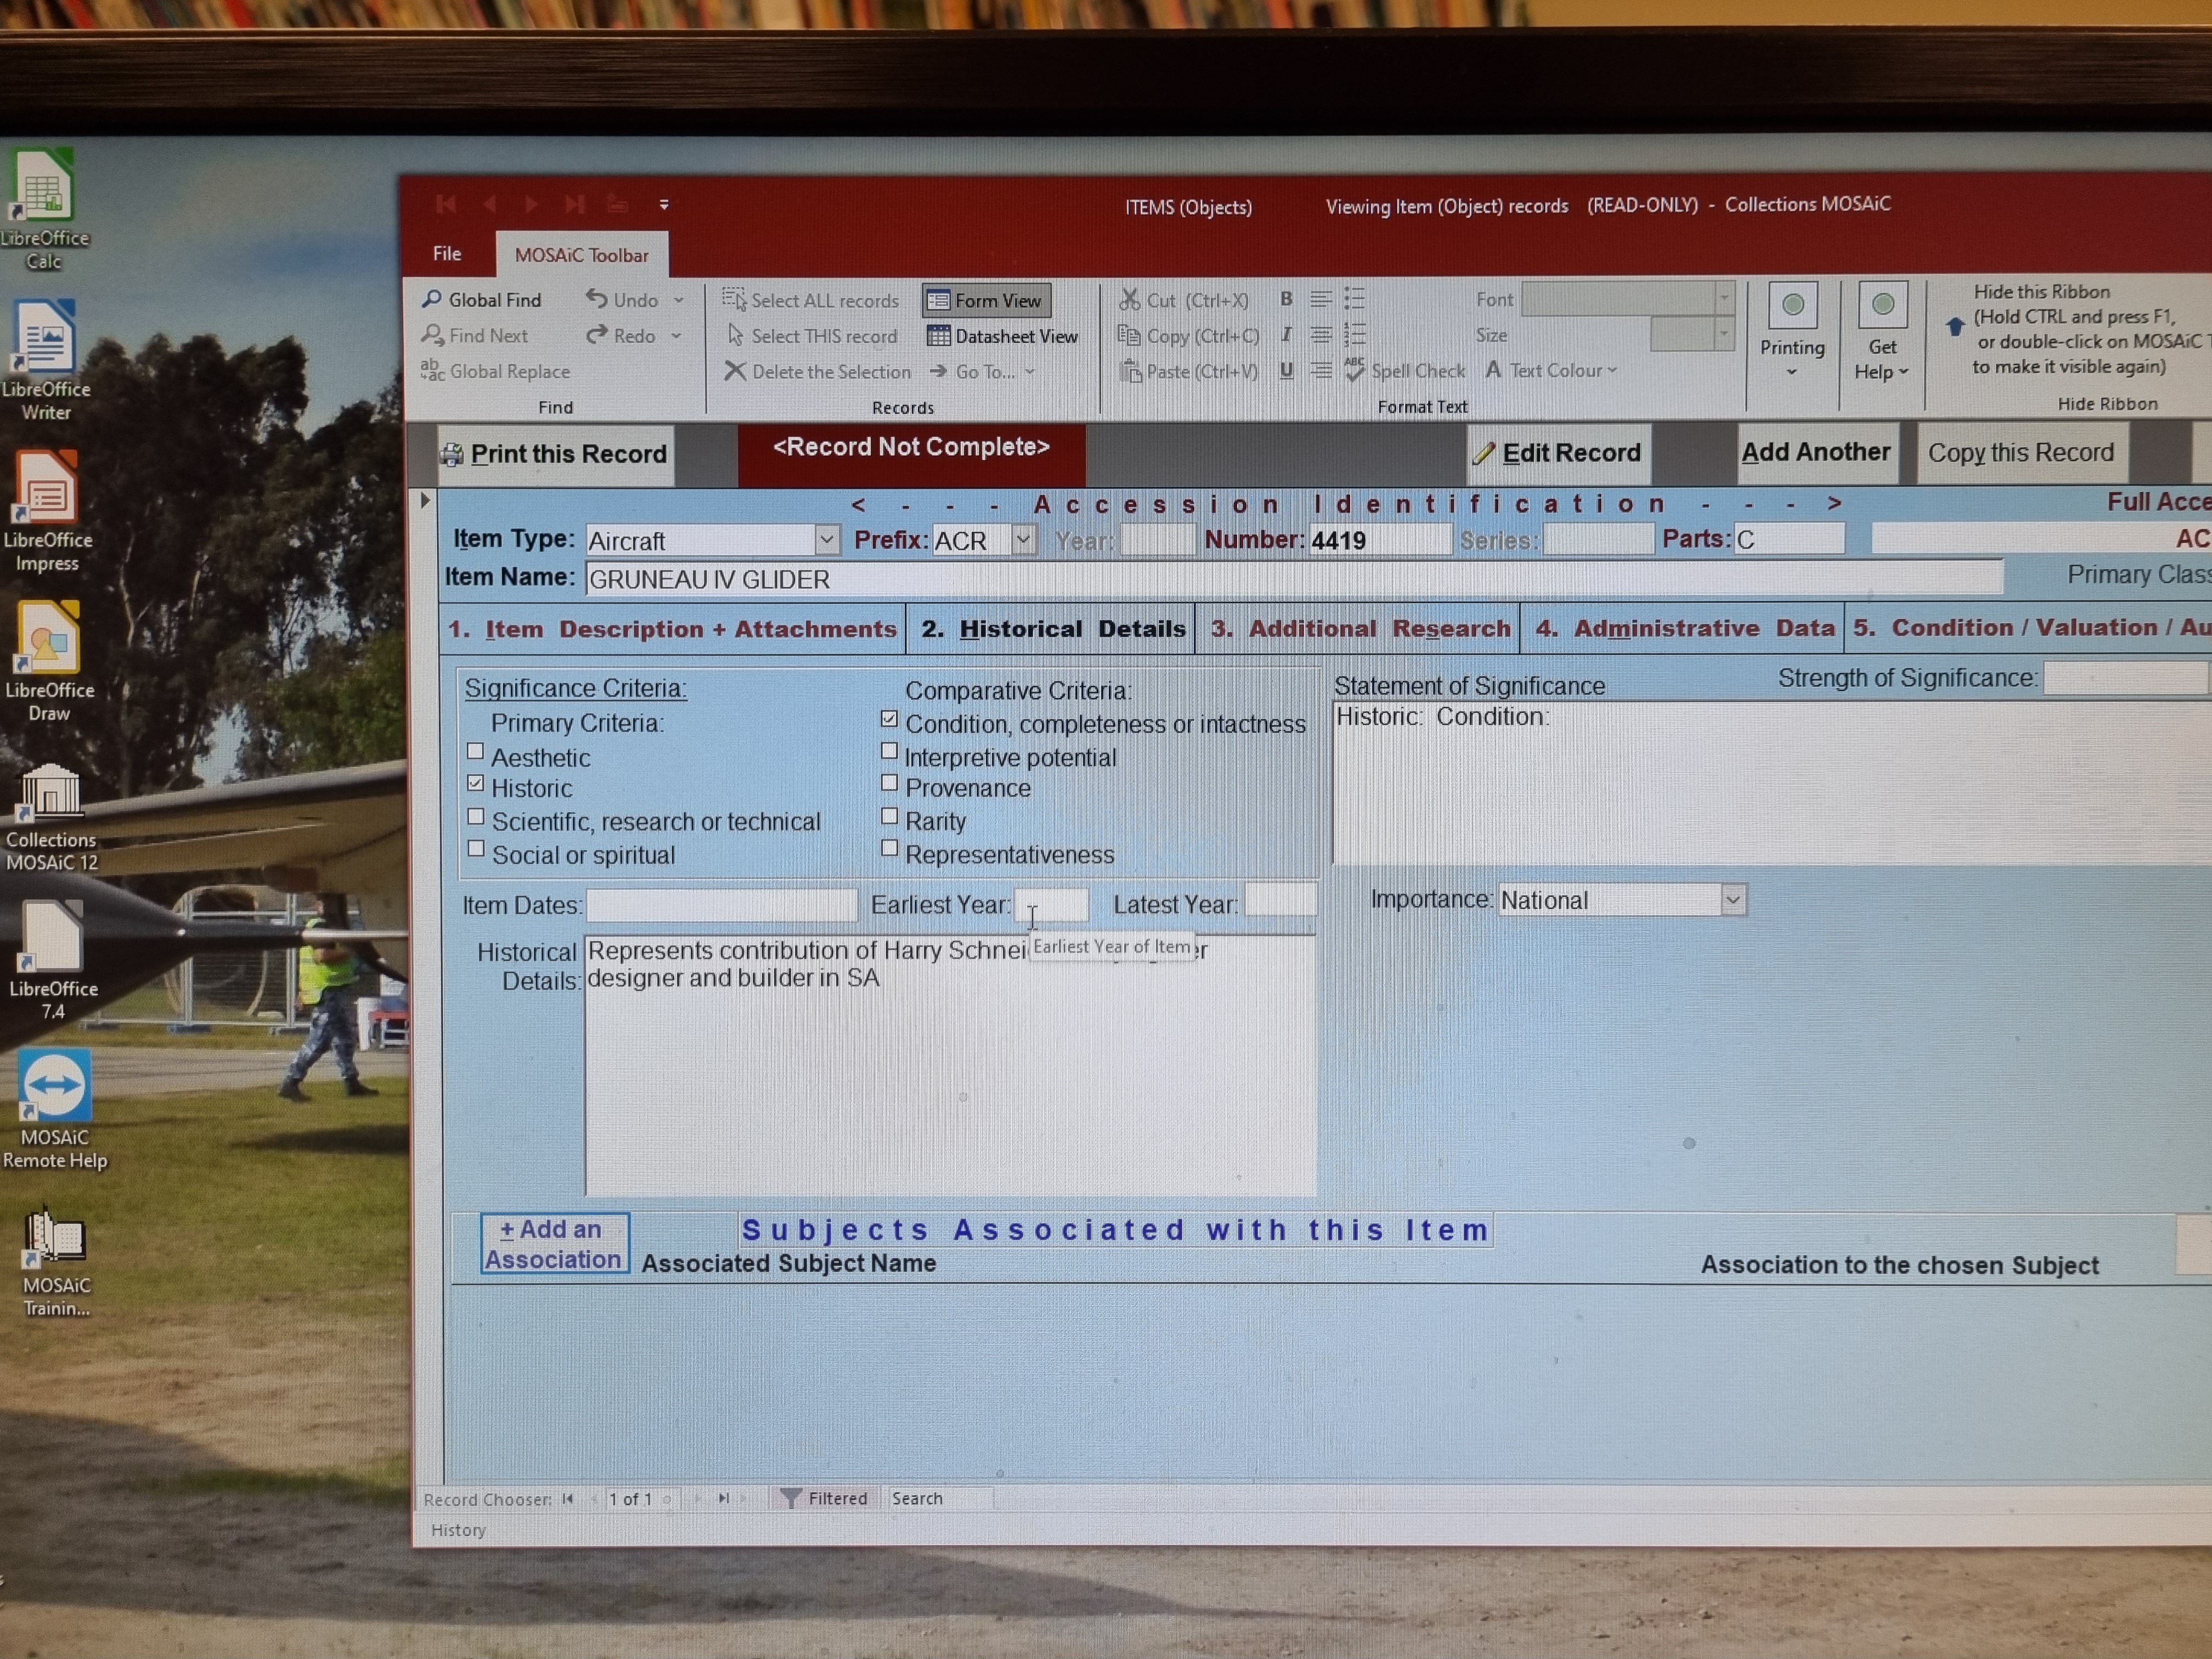Tick Social or spiritual checkbox

476,849
